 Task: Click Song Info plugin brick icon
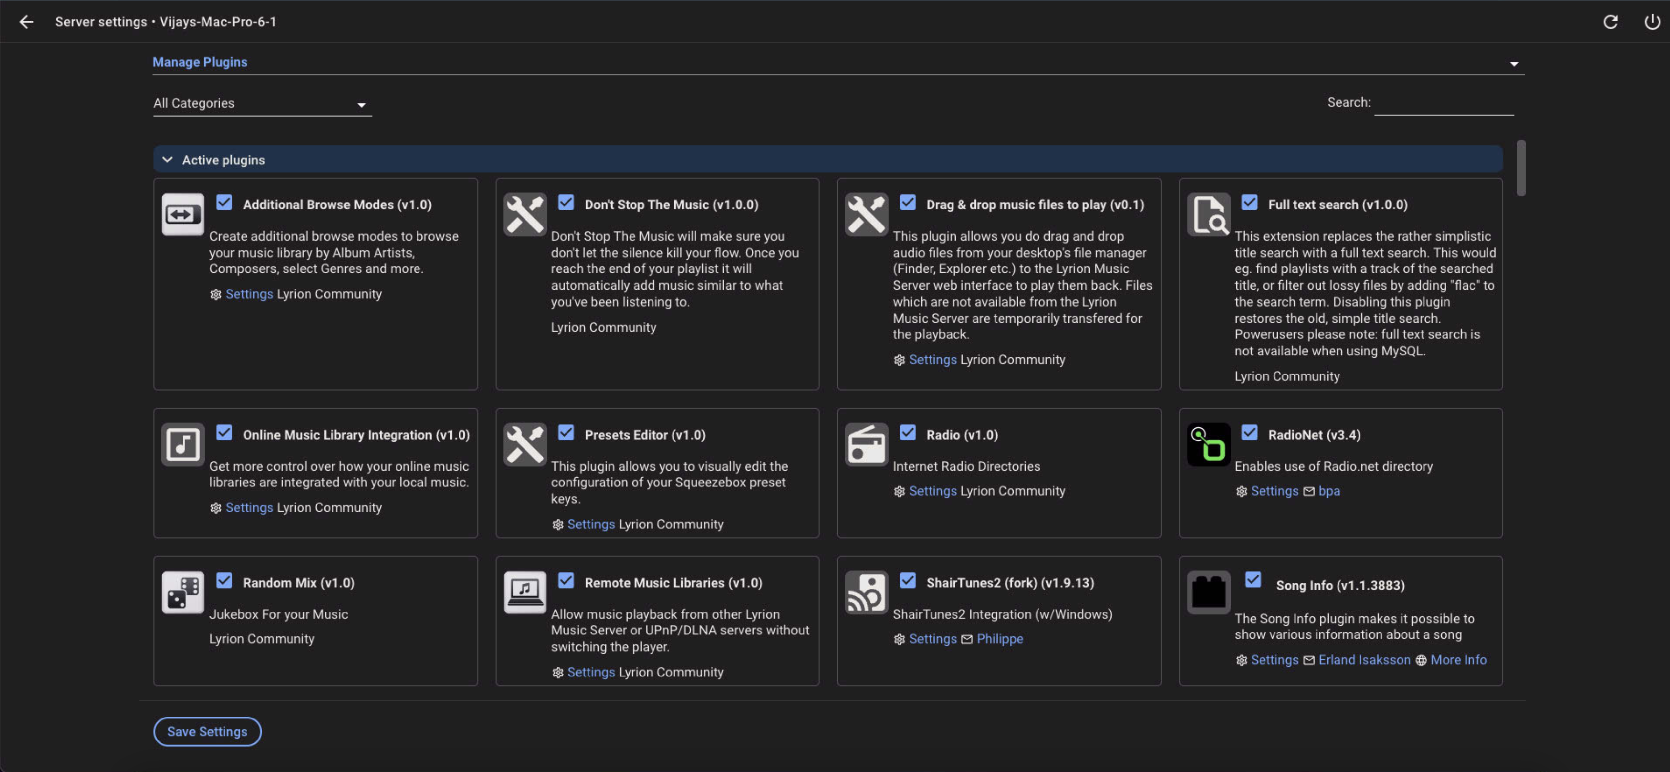[1209, 592]
